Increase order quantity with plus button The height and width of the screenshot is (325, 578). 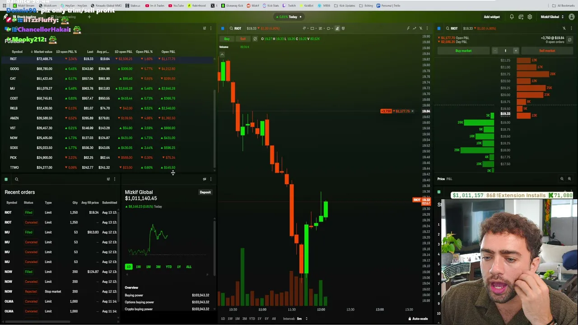[516, 51]
